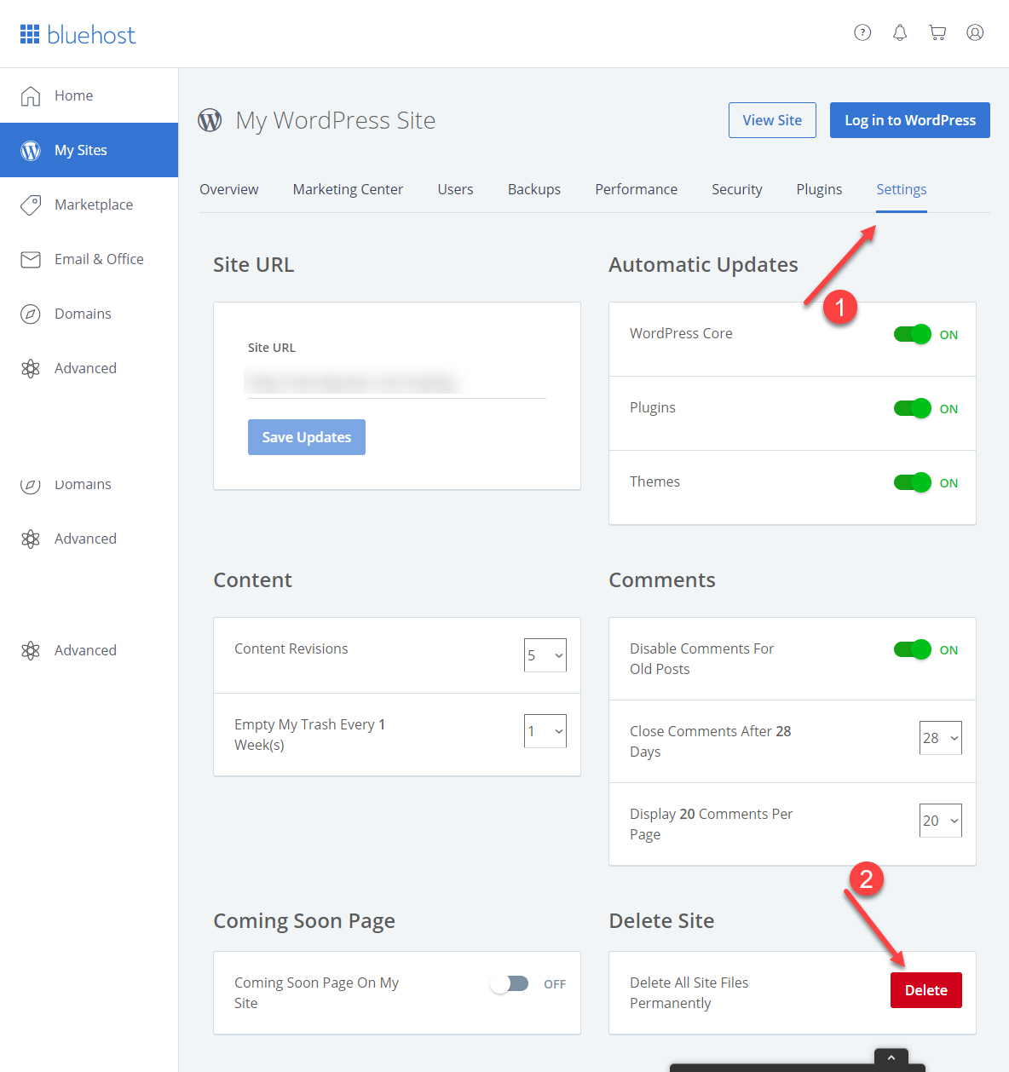1009x1072 pixels.
Task: Toggle WordPress Core automatic updates switch
Action: pyautogui.click(x=913, y=334)
